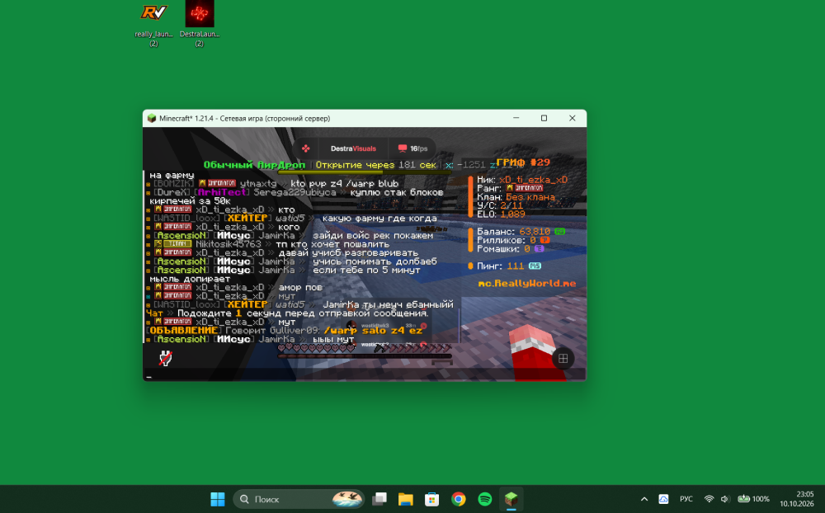Click the DestraVisuals label in the HUD
This screenshot has width=825, height=513.
pyautogui.click(x=353, y=148)
